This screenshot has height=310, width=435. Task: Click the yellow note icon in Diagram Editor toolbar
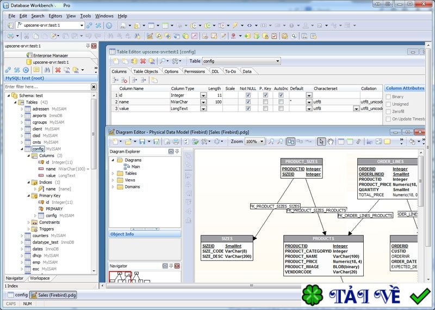tap(387, 142)
